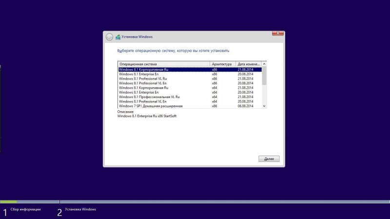
Task: Sort by Операционная система column header
Action: pos(164,64)
